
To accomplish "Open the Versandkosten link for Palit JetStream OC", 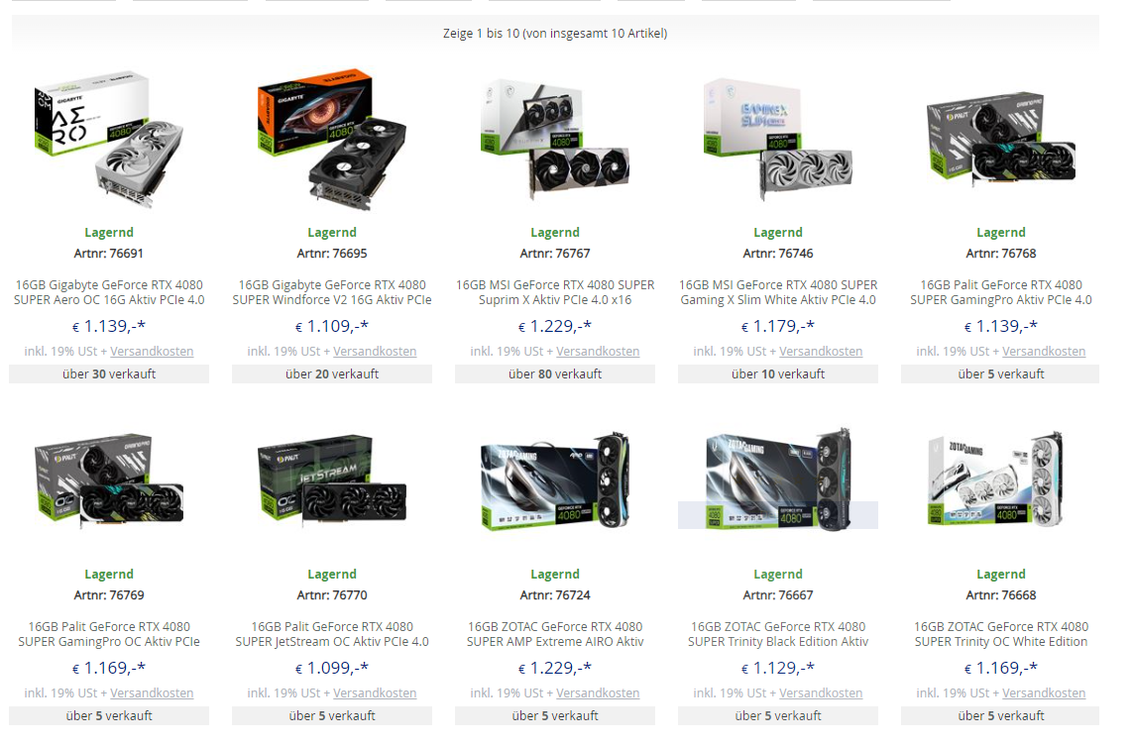I will [375, 693].
